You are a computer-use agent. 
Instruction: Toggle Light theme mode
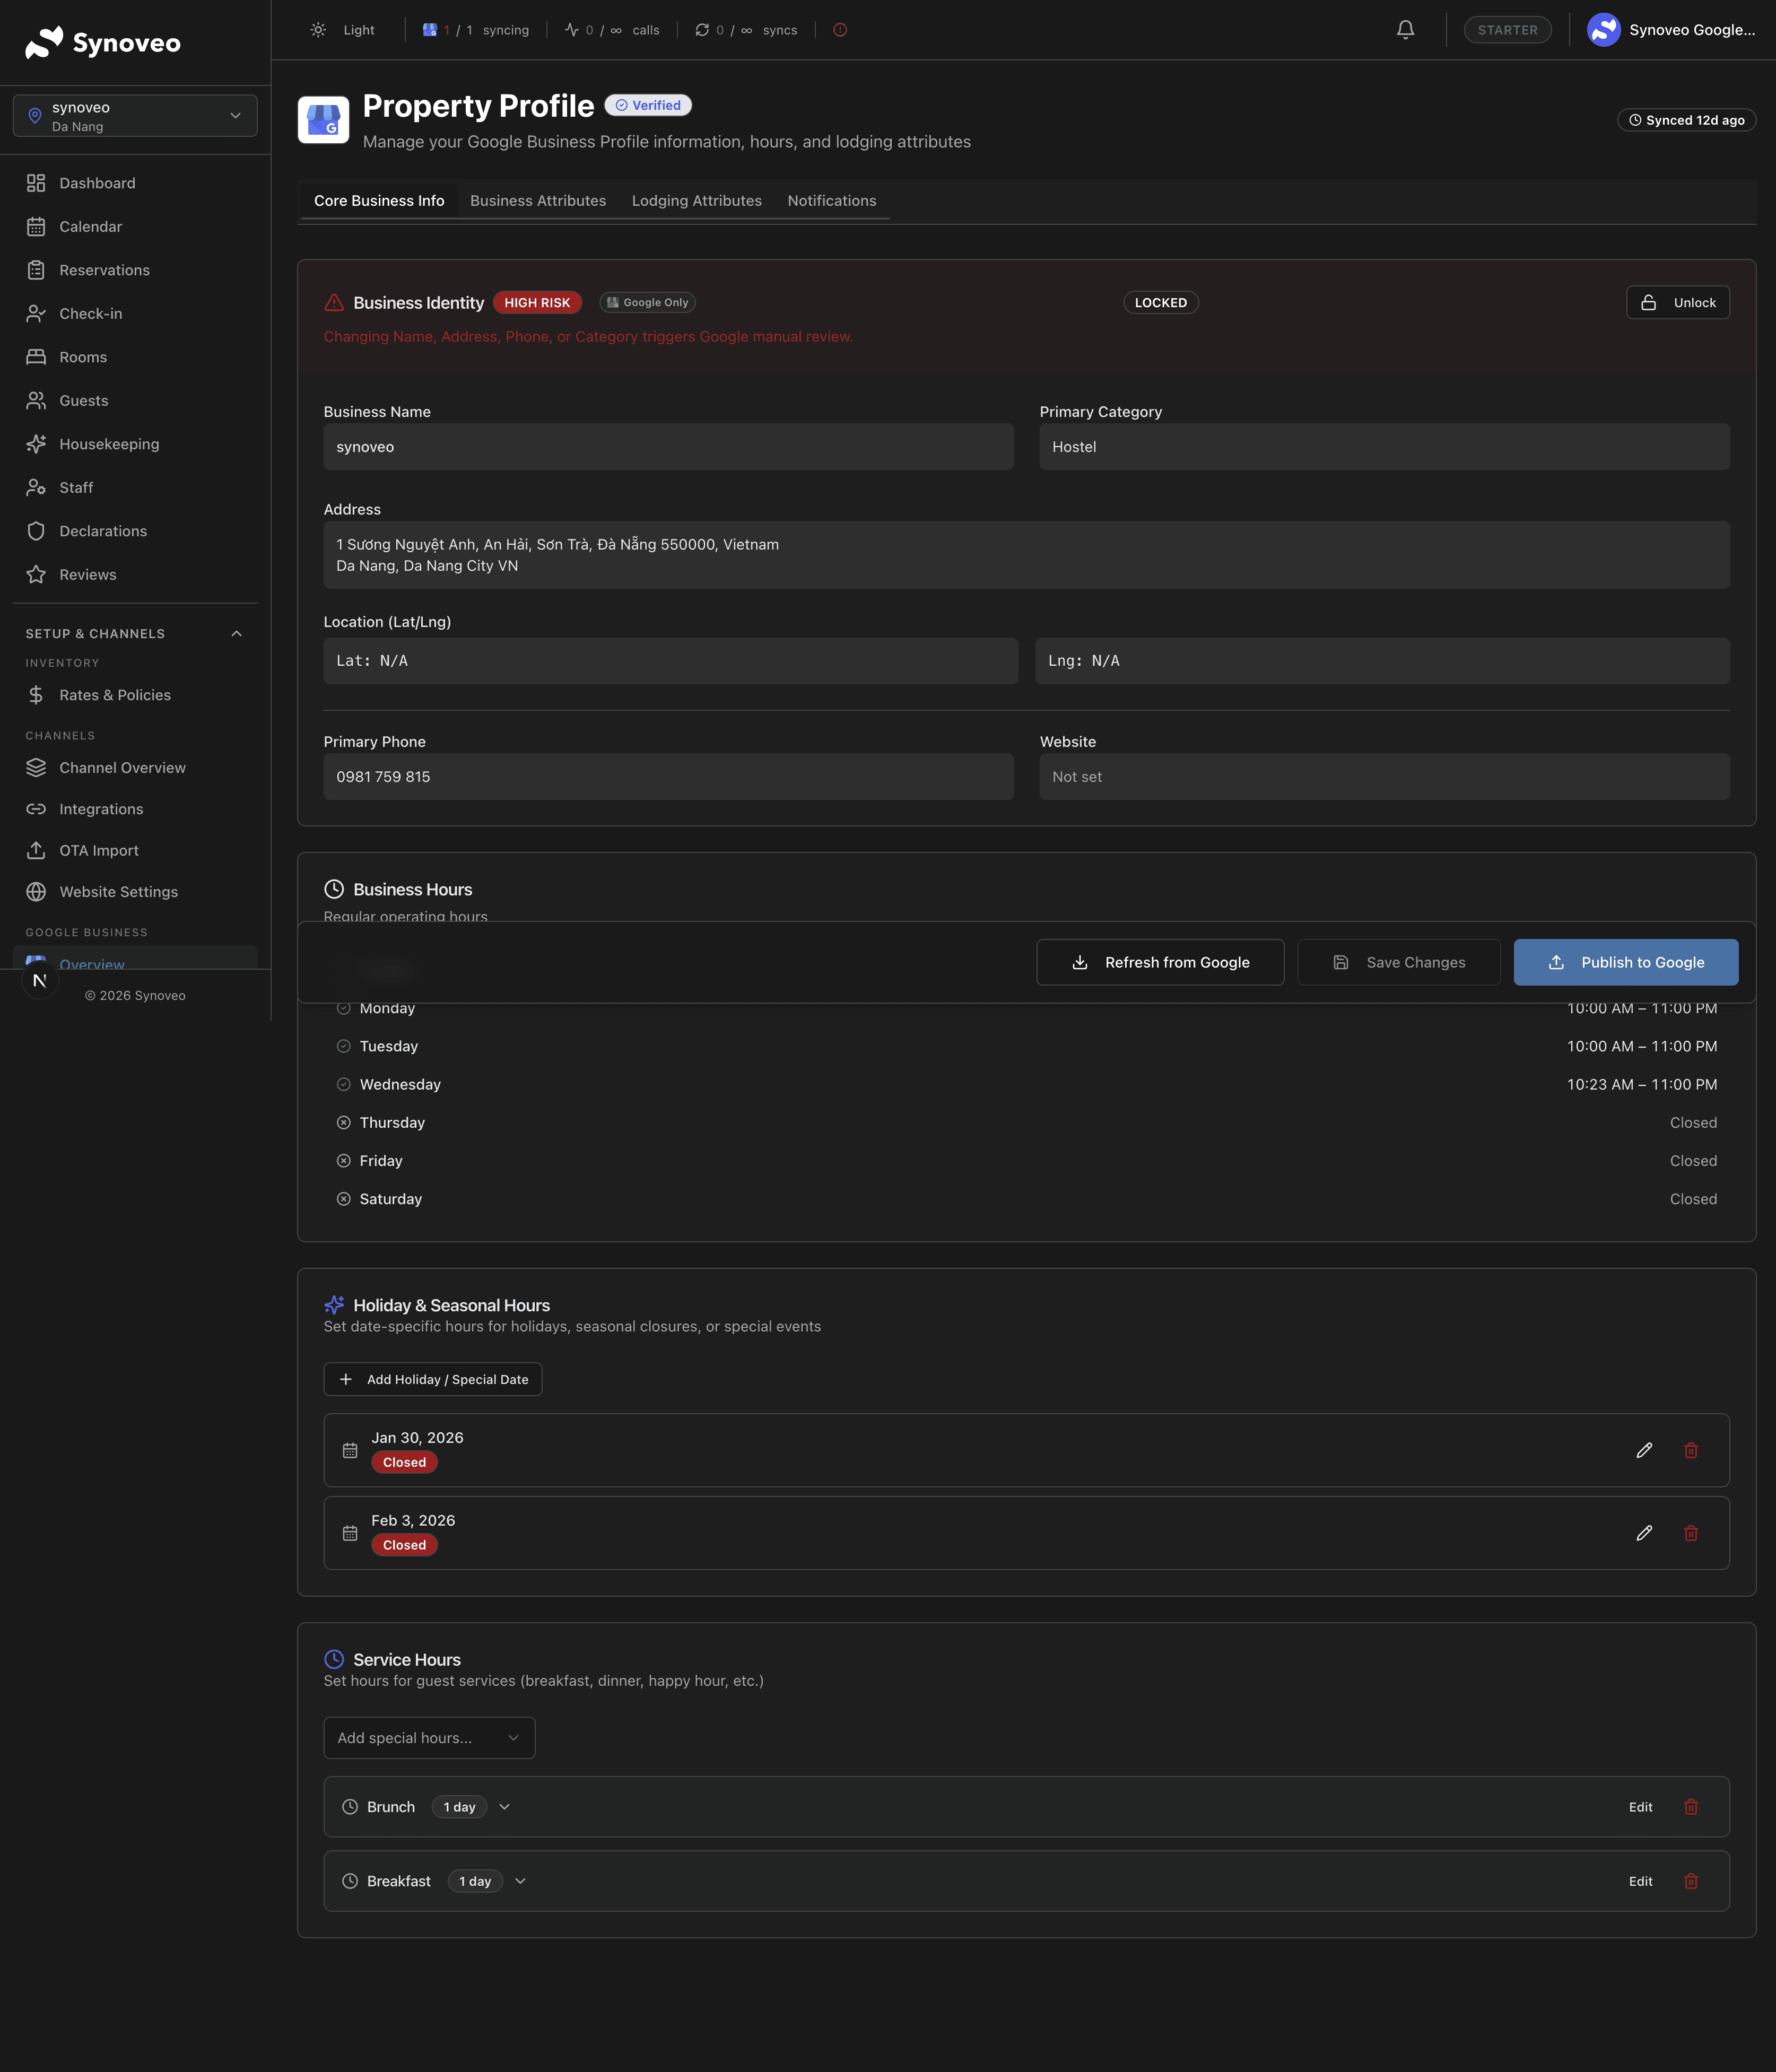click(x=343, y=30)
